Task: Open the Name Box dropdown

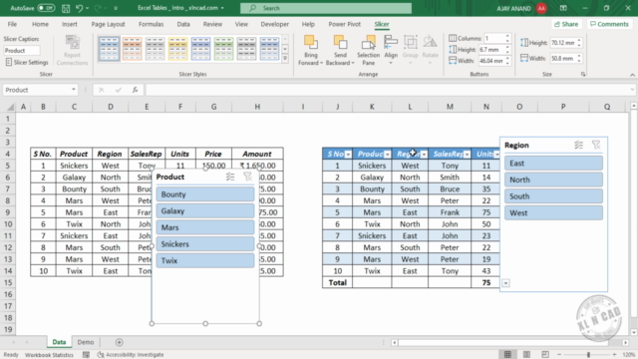Action: pyautogui.click(x=74, y=90)
